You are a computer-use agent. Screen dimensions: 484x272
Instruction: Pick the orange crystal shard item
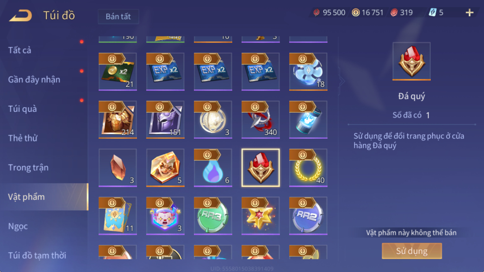pyautogui.click(x=118, y=168)
